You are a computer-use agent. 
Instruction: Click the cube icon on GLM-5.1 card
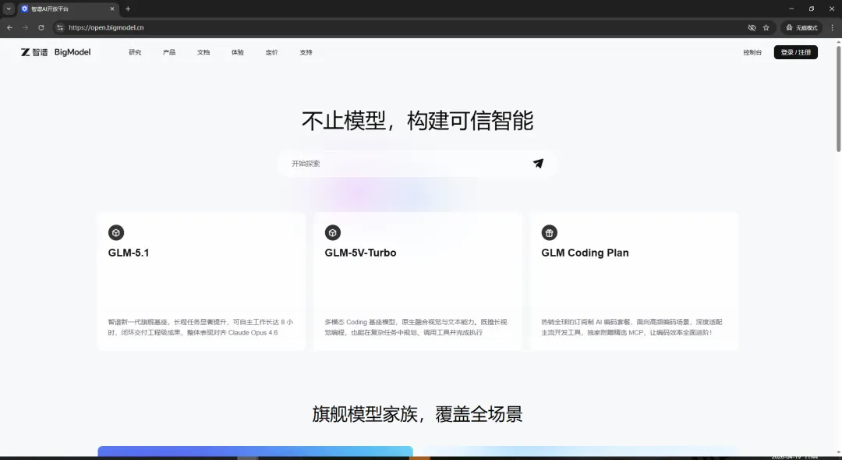116,232
